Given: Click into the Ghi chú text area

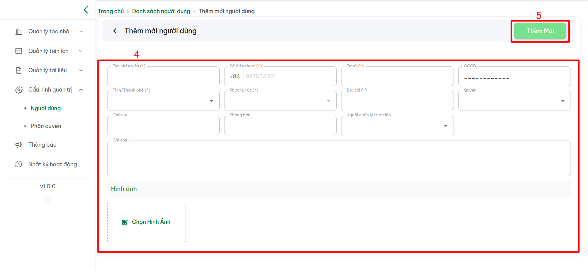Looking at the screenshot, I should click(338, 159).
